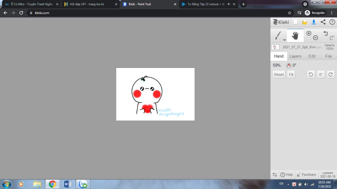Select the Hand tool

(295, 35)
